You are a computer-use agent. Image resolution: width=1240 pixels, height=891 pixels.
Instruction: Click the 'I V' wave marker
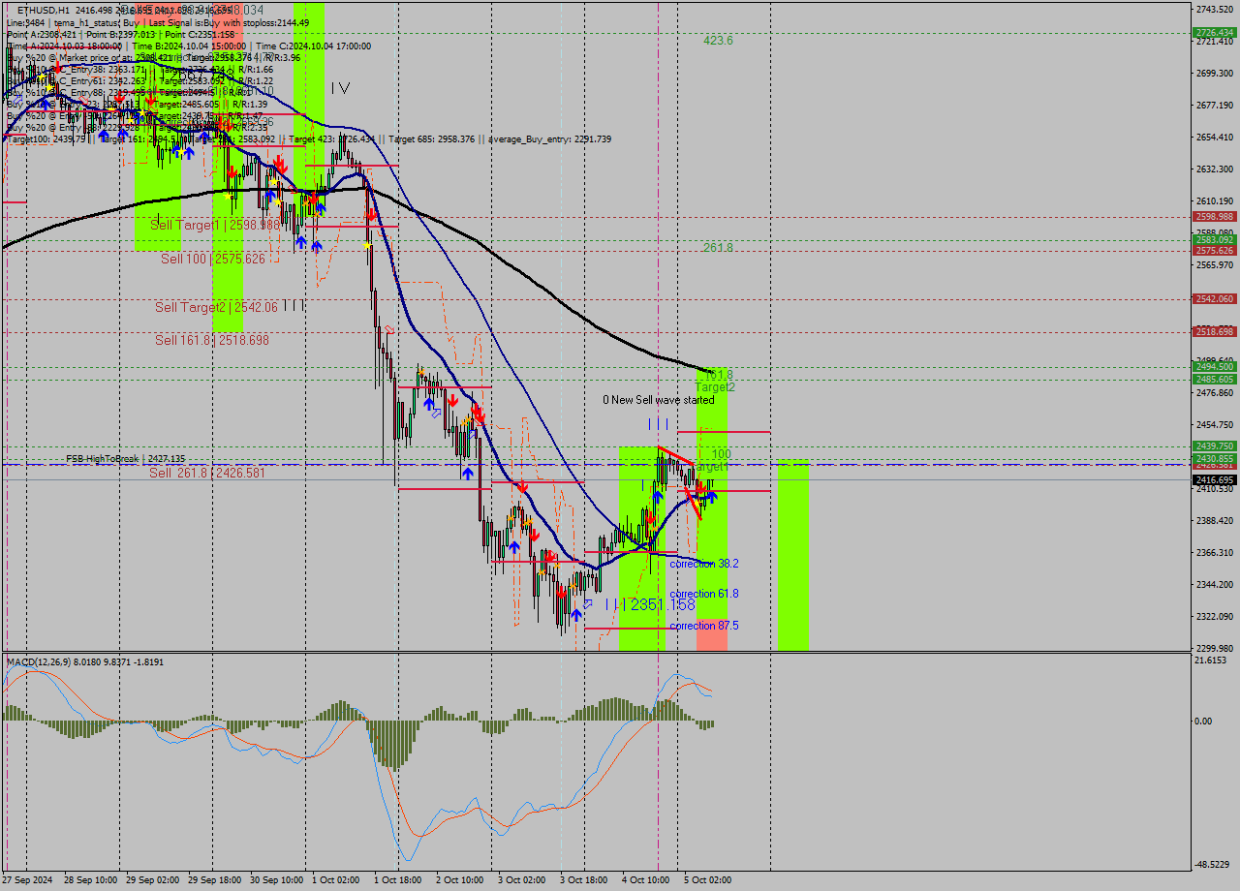pyautogui.click(x=340, y=88)
